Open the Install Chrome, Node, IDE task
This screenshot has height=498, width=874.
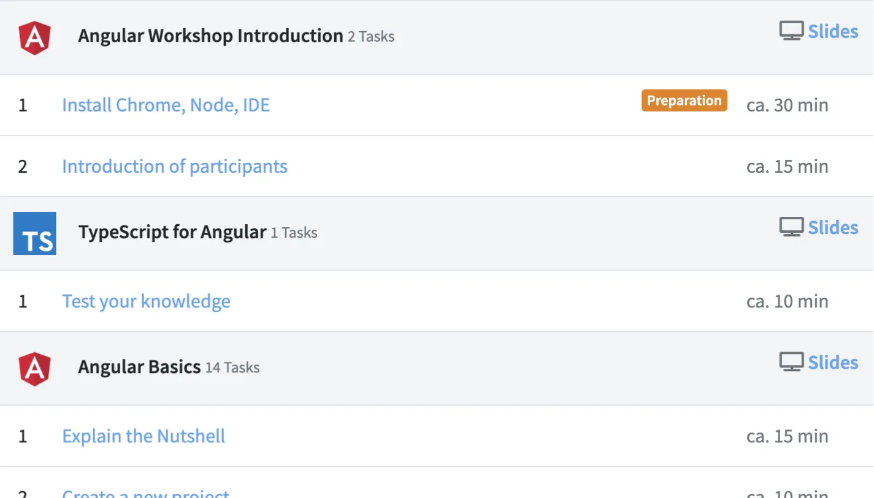click(166, 105)
